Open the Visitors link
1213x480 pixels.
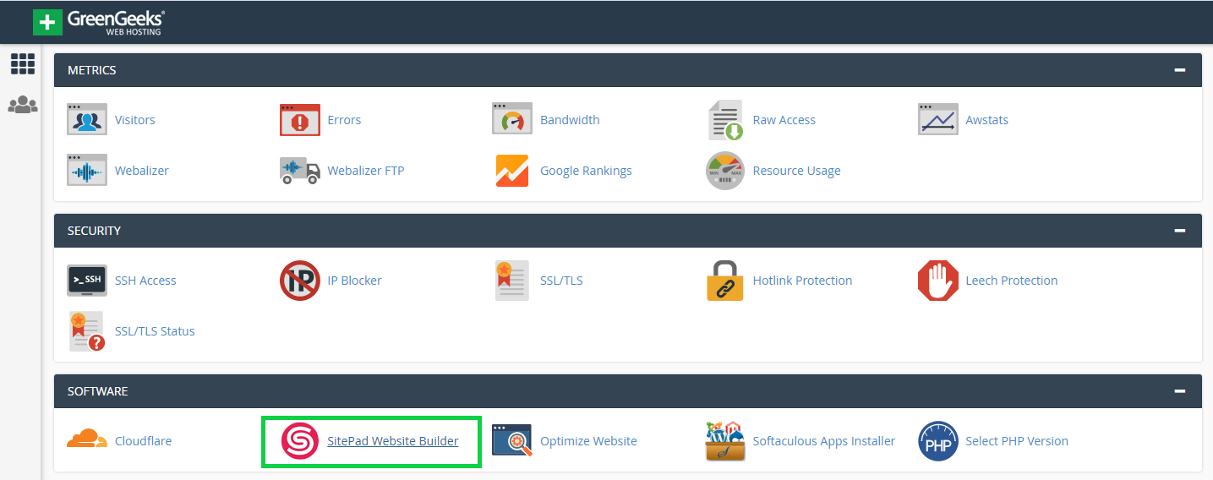click(135, 120)
